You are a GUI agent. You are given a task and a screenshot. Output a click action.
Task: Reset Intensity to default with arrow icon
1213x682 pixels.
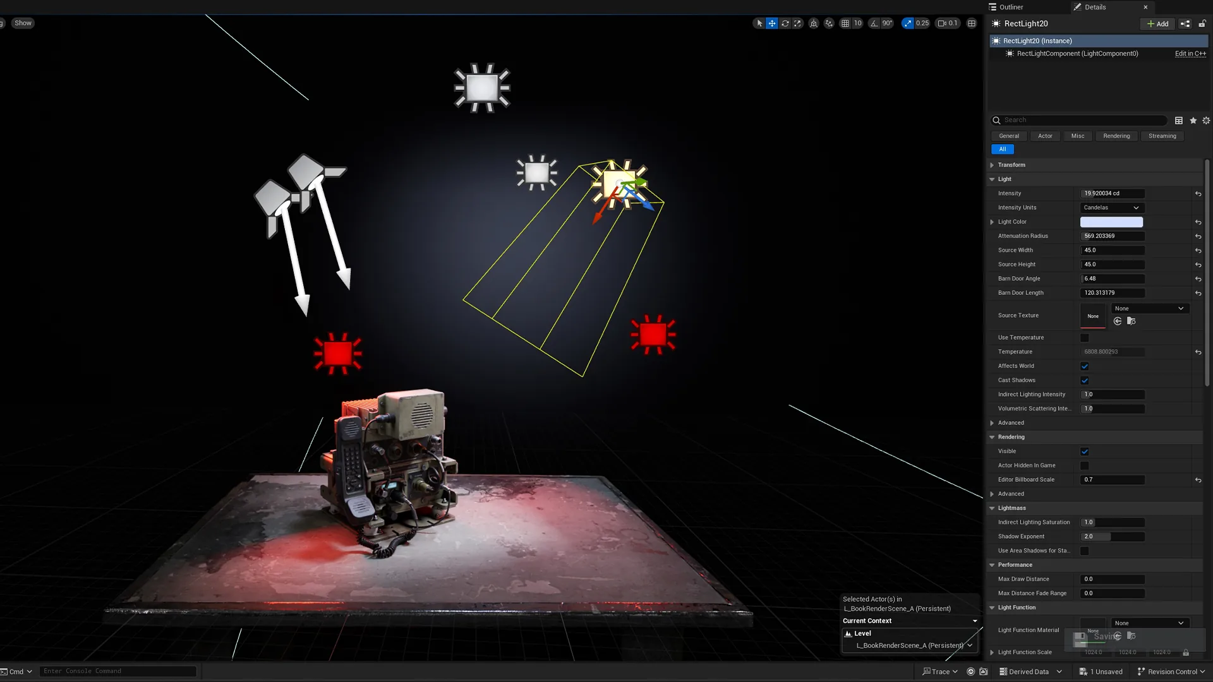pos(1198,194)
